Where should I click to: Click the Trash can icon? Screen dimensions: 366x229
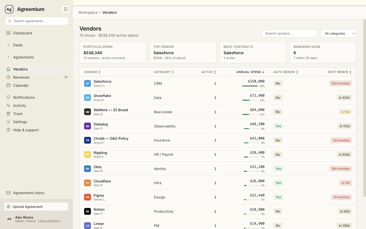pos(8,114)
